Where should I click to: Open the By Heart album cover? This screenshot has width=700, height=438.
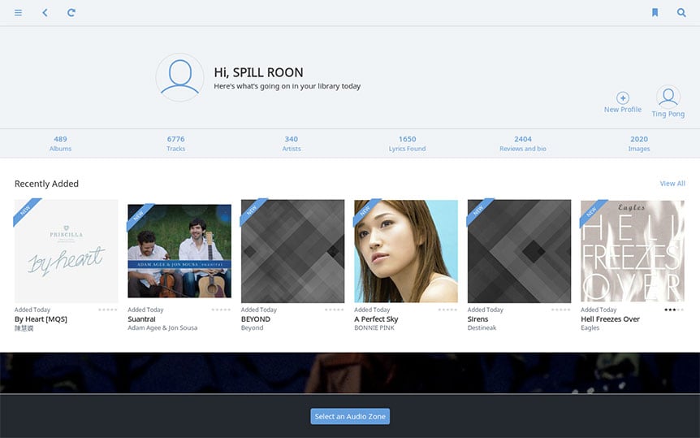click(x=67, y=251)
